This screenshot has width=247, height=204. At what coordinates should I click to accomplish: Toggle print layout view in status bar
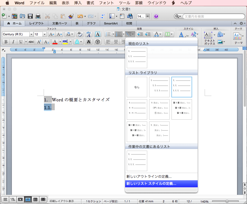tap(28, 199)
